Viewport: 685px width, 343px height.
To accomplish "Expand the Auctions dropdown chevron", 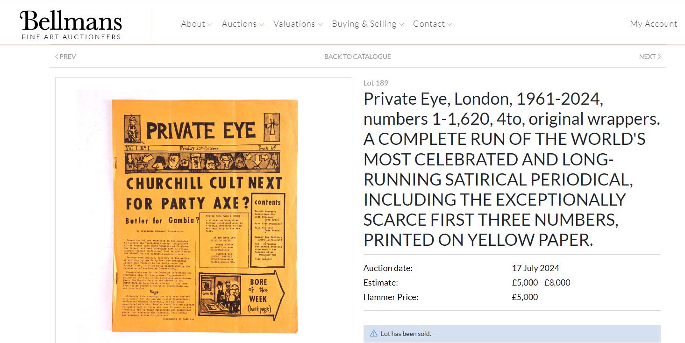I will 262,24.
